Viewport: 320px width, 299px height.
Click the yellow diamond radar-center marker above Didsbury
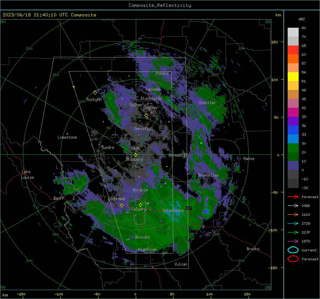coord(135,155)
